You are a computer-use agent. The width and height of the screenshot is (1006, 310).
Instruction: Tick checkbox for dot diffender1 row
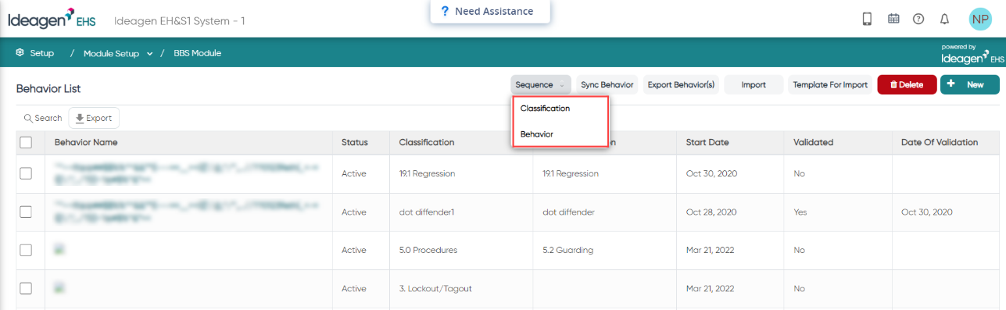(26, 212)
